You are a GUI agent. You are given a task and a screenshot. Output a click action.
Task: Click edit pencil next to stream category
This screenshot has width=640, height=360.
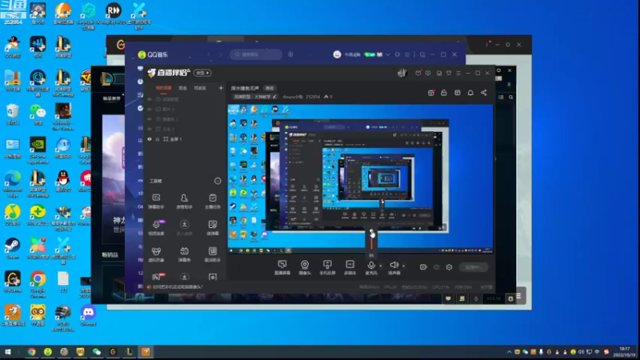[274, 97]
